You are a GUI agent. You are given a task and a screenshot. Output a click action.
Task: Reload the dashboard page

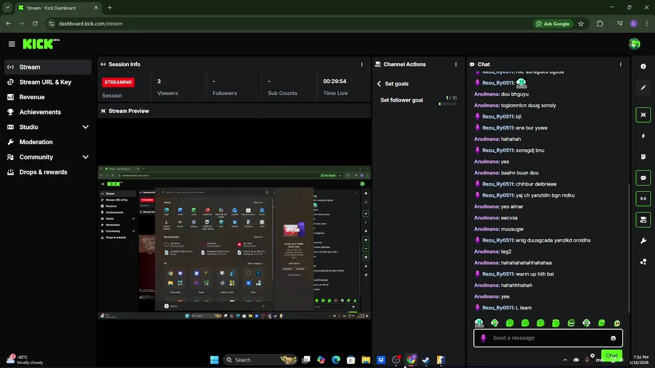tap(35, 24)
